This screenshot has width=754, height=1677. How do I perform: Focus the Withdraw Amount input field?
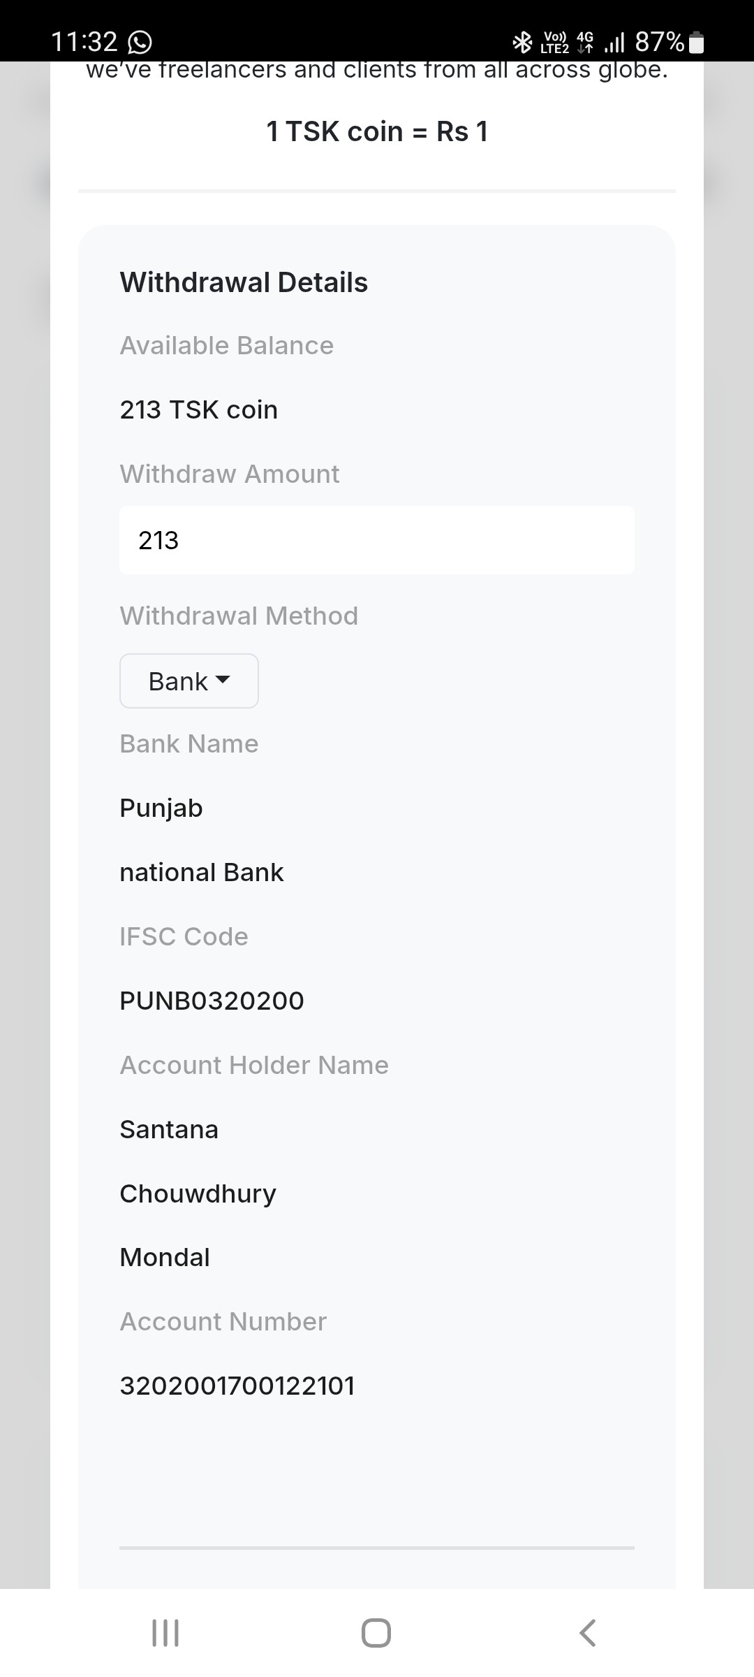tap(377, 540)
